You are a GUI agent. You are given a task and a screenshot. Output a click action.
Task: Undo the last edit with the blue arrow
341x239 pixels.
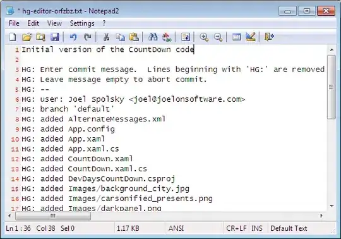pos(73,37)
